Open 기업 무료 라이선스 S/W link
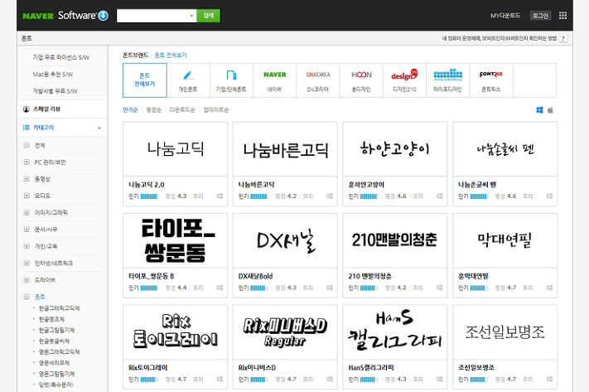 [60, 57]
